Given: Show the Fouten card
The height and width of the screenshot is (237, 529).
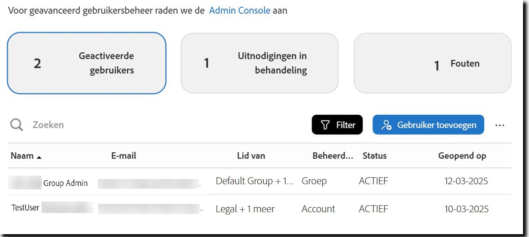Looking at the screenshot, I should pos(432,63).
